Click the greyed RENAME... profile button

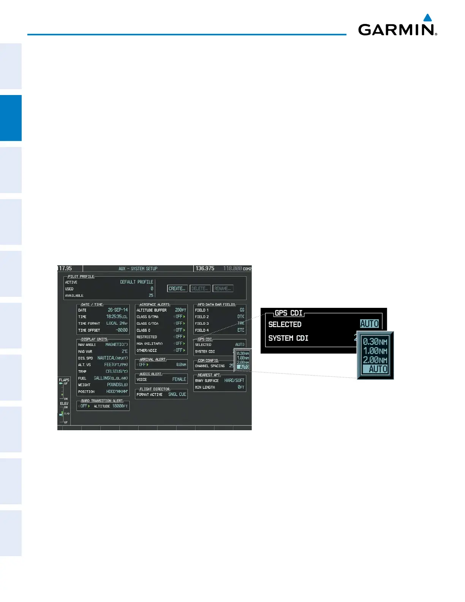pyautogui.click(x=223, y=288)
